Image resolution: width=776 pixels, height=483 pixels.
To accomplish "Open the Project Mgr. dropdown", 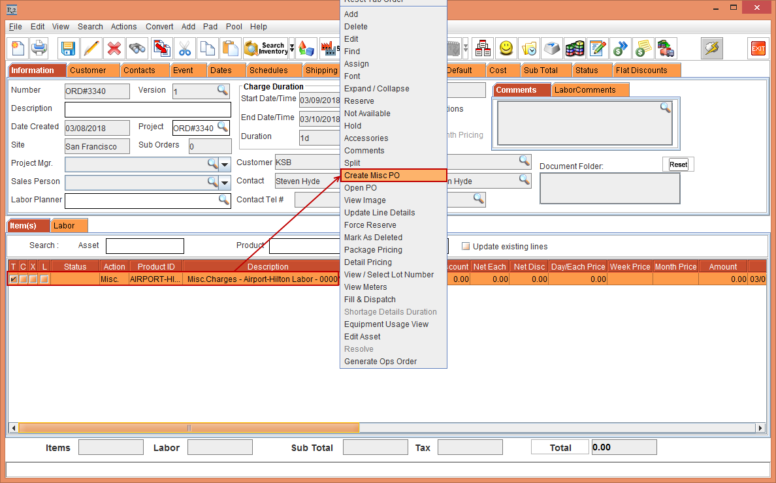I will coord(223,164).
